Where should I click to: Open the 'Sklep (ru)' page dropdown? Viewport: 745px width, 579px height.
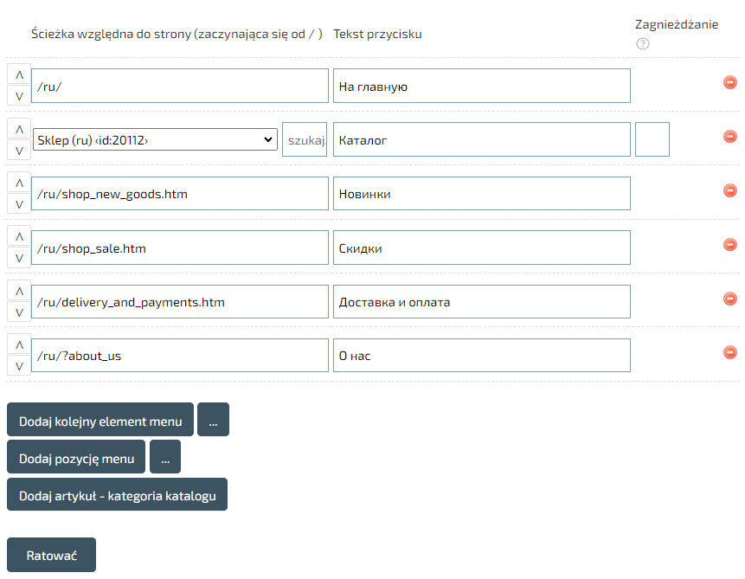[155, 139]
